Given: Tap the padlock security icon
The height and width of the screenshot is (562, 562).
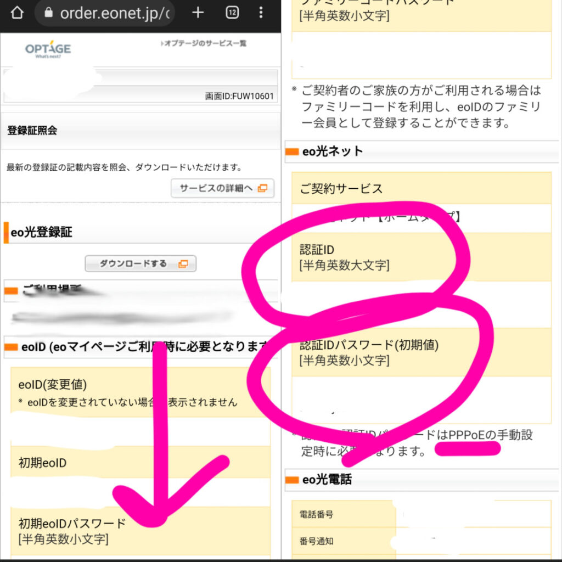Looking at the screenshot, I should [48, 13].
